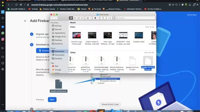Reload the browser page
Viewport: 200px width, 112px height.
[x=17, y=5]
